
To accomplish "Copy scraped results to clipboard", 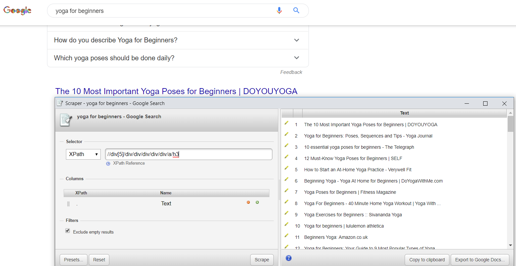I will pos(427,260).
